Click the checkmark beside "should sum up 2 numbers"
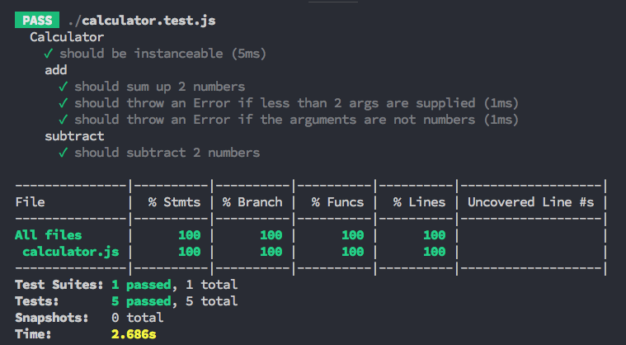This screenshot has width=626, height=345. 64,87
